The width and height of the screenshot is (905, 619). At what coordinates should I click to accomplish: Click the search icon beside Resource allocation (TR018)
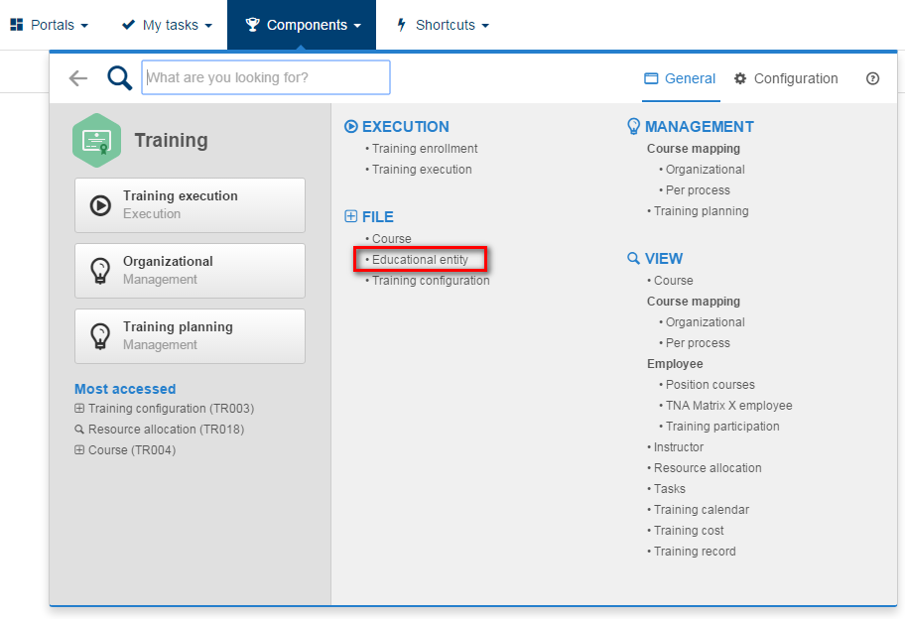click(x=79, y=430)
